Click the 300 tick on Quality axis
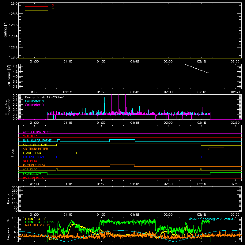Image resolution: width=245 pixels, height=245 pixels. point(15,187)
